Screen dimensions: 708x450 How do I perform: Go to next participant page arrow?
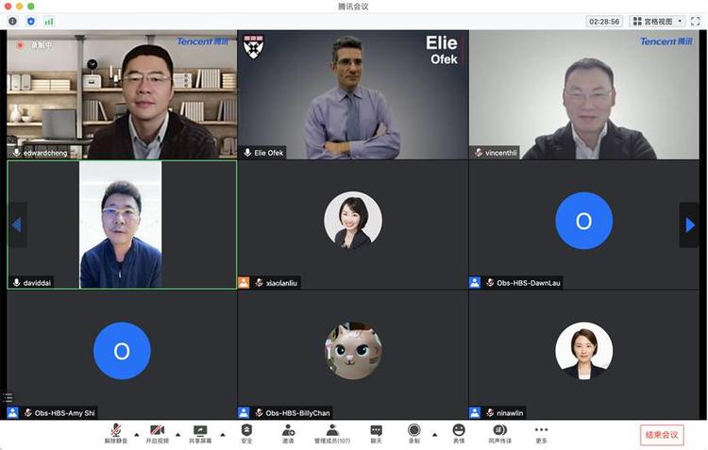(x=689, y=225)
